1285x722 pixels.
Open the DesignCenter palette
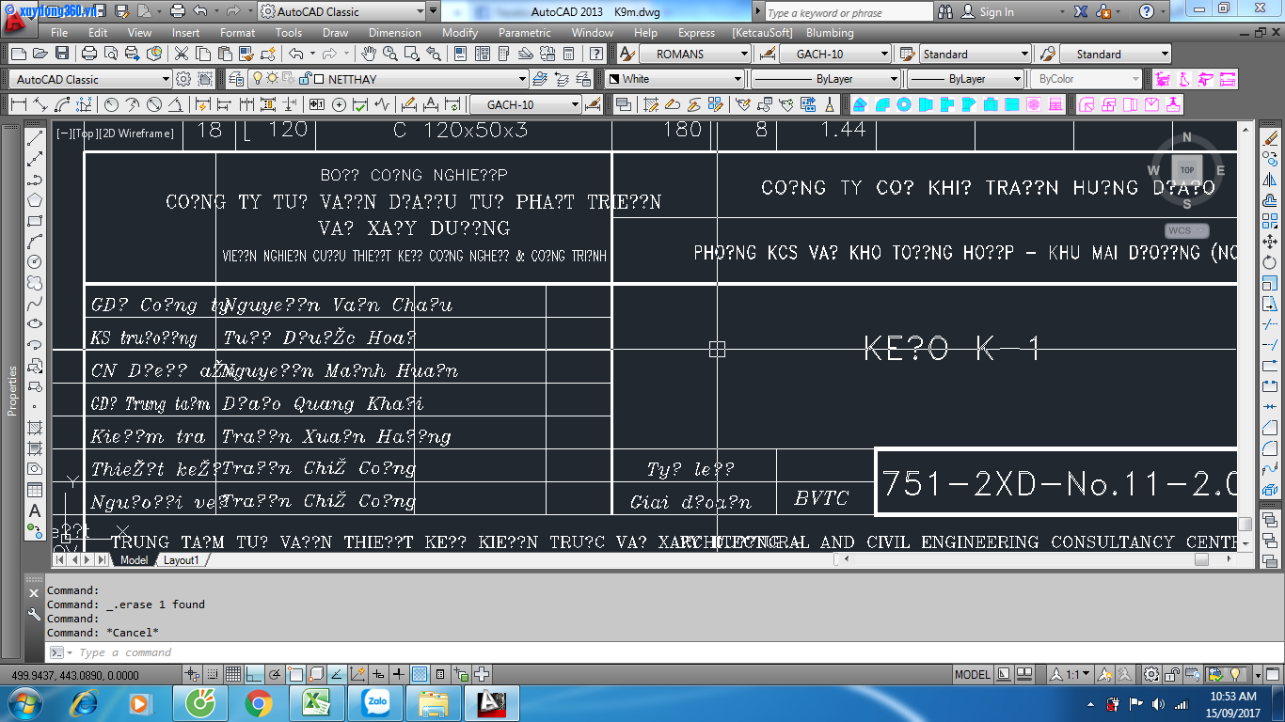(483, 54)
